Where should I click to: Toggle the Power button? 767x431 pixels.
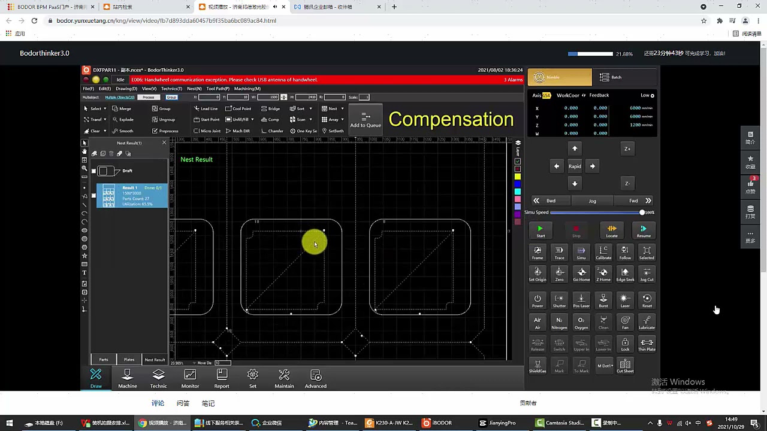coord(537,301)
